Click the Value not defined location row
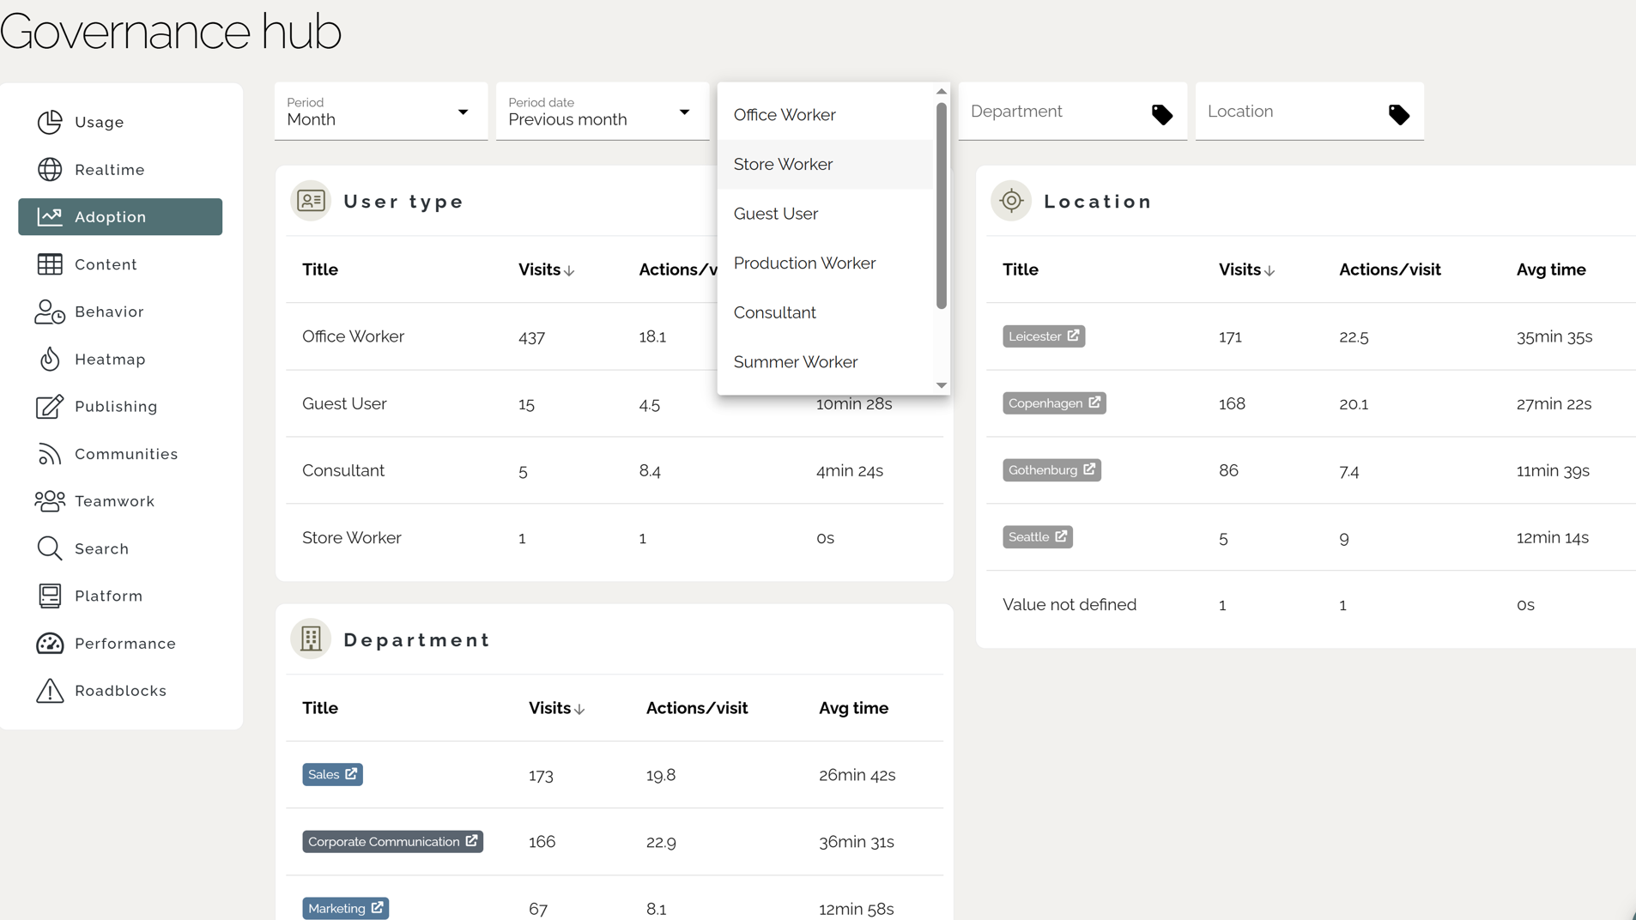 [1311, 604]
